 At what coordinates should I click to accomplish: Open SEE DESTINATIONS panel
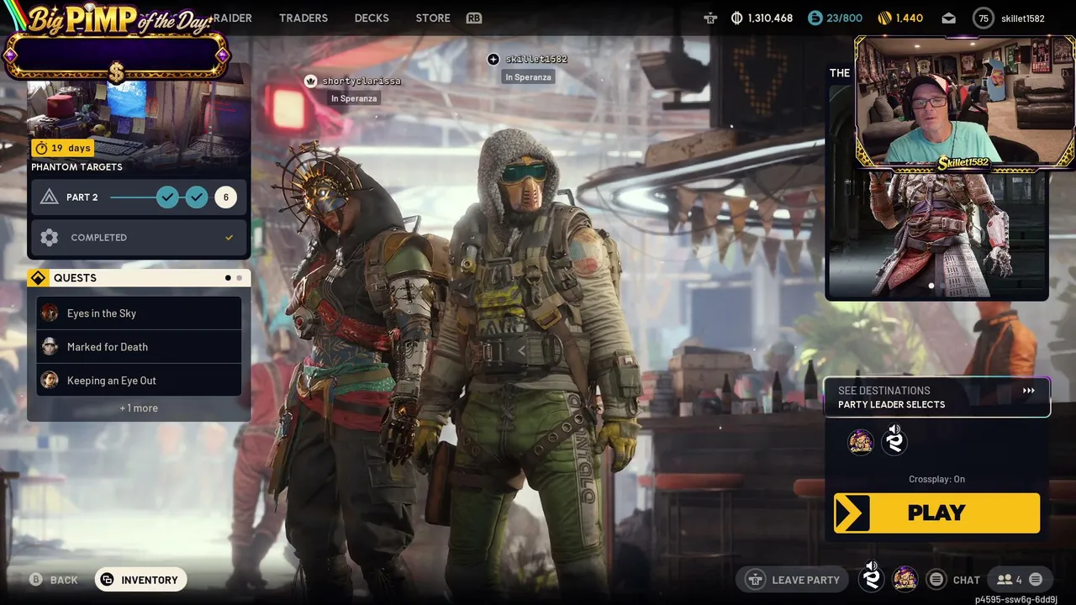pyautogui.click(x=937, y=397)
